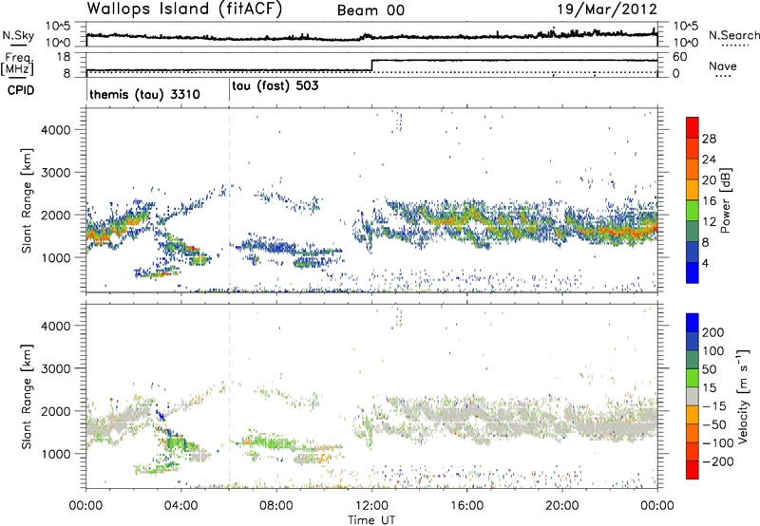This screenshot has width=760, height=526.
Task: Click the 'N.Search' legend label
Action: tap(734, 35)
